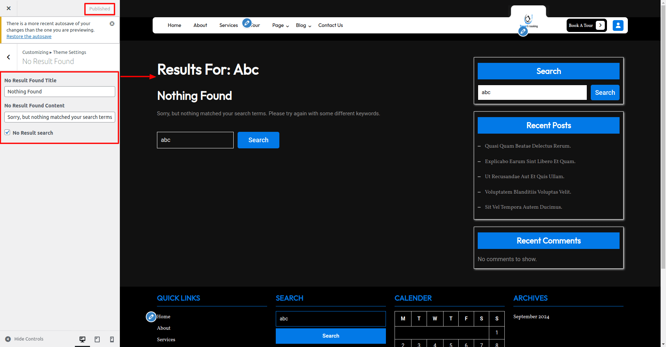The width and height of the screenshot is (666, 347).
Task: Open Contact Us in the navigation
Action: 330,26
